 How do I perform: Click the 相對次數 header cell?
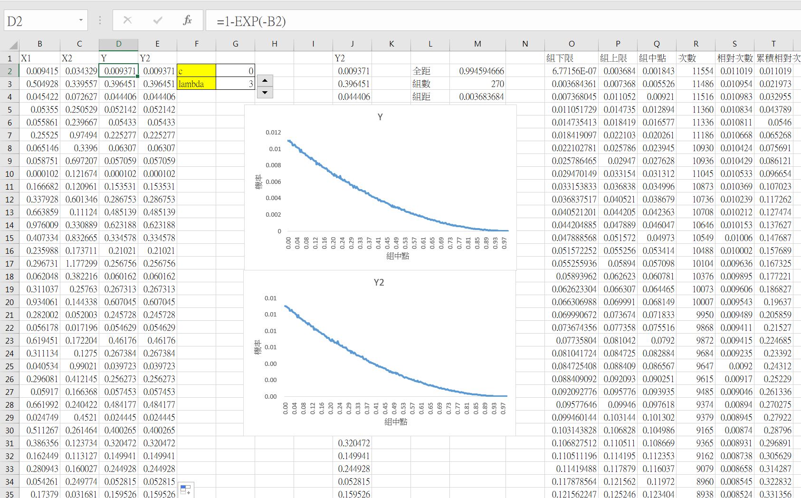735,58
